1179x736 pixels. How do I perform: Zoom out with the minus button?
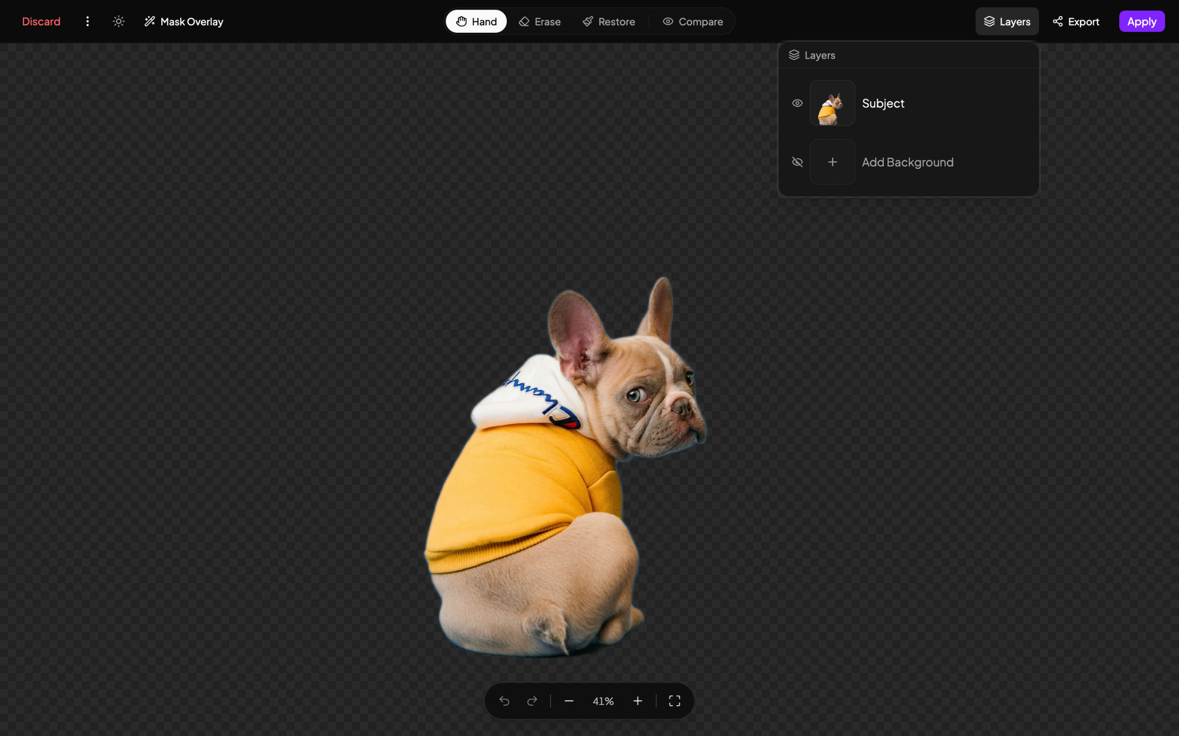569,701
